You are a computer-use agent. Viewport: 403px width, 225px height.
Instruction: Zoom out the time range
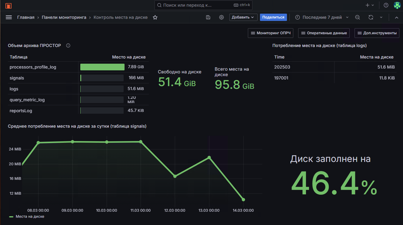coord(358,17)
